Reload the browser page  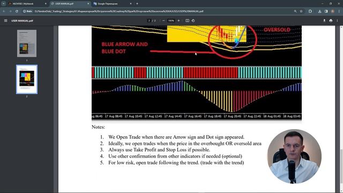(x=17, y=11)
